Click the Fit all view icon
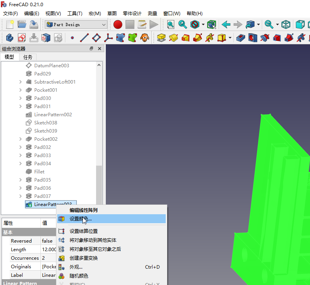This screenshot has width=310, height=285. pos(171,24)
